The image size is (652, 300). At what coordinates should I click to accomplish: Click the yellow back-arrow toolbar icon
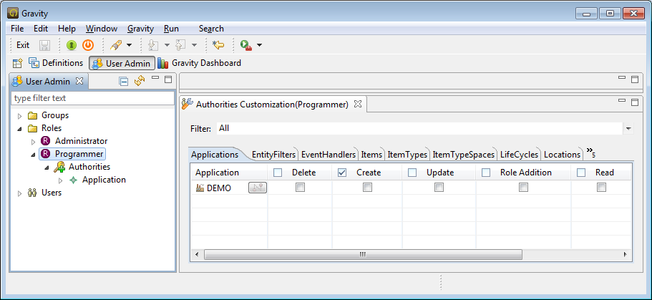(x=219, y=45)
